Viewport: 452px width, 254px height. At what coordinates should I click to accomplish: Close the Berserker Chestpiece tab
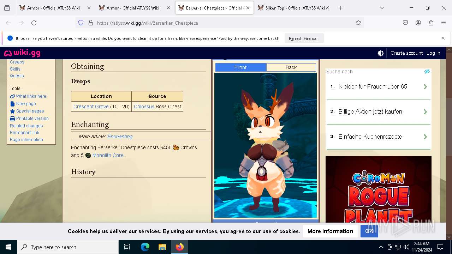click(x=248, y=8)
